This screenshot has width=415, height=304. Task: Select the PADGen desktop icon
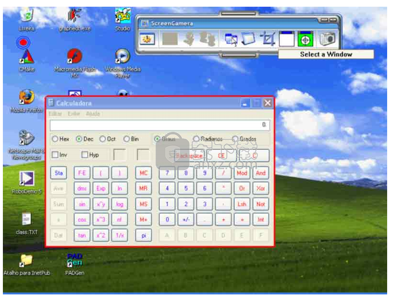pyautogui.click(x=74, y=264)
